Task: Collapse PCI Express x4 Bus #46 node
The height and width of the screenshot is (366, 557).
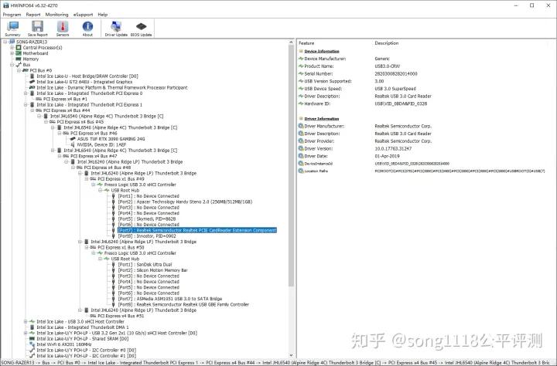Action: 60,133
